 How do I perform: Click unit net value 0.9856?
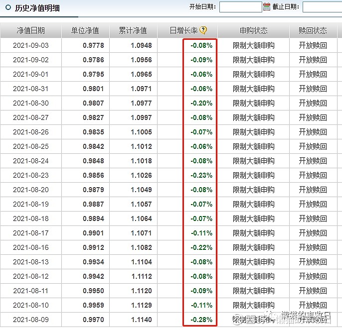(93, 175)
